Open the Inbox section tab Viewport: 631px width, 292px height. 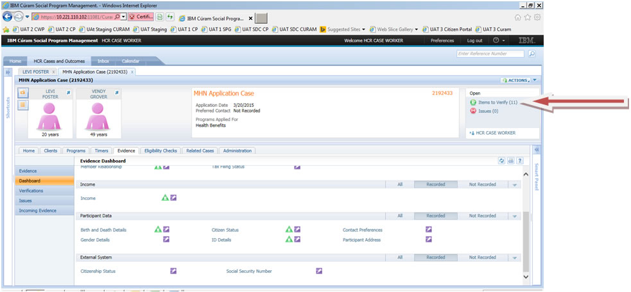click(103, 61)
